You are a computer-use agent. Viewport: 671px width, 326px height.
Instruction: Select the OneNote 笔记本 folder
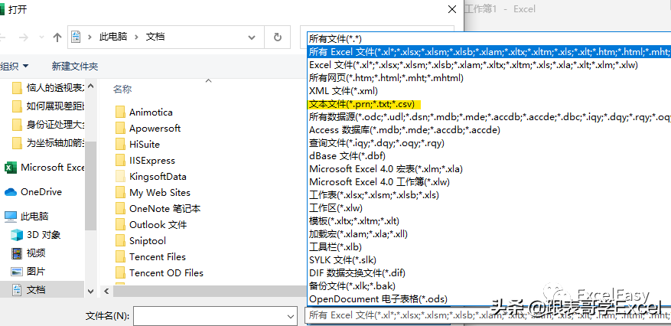tap(158, 209)
